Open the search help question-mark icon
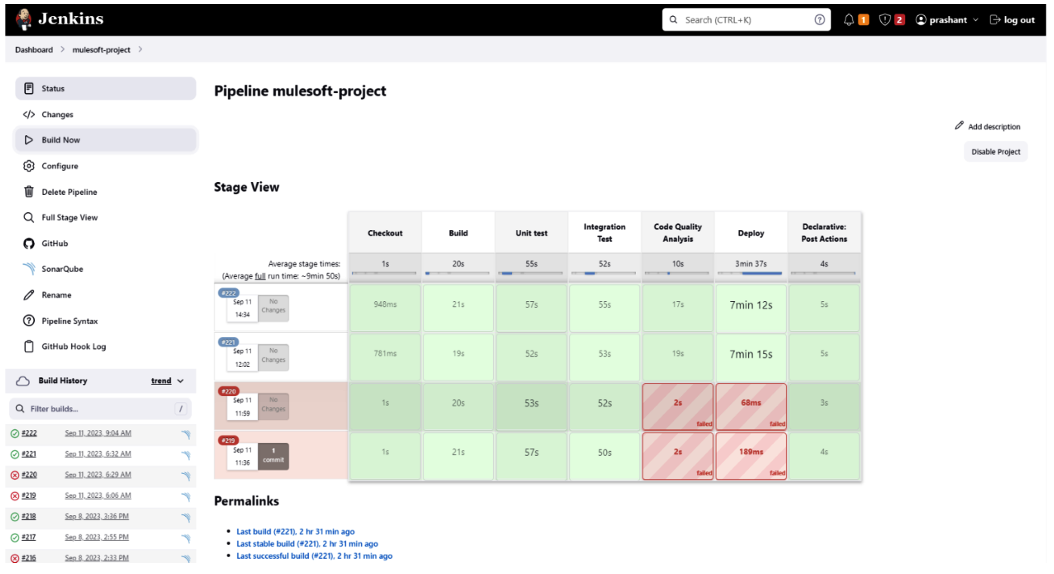1054x574 pixels. pyautogui.click(x=819, y=20)
